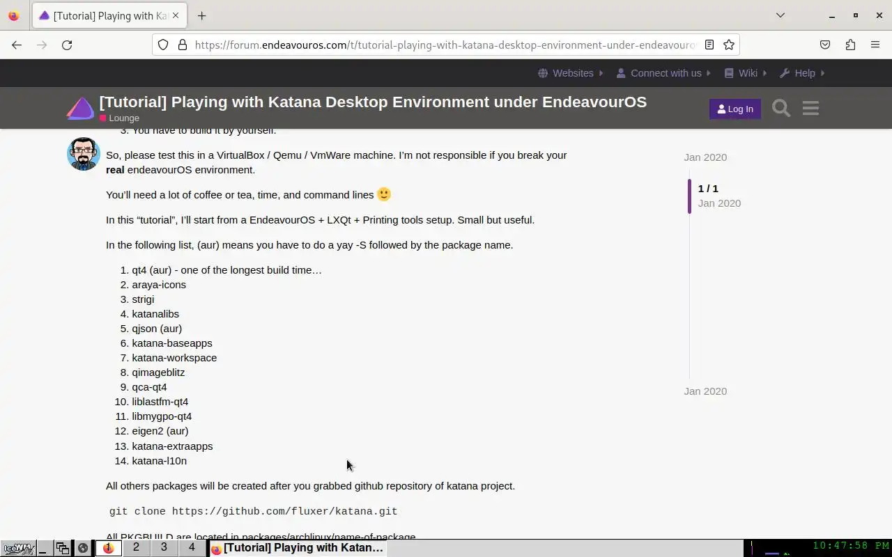Click the 1 / 1 timeline position marker
The image size is (892, 557).
708,189
